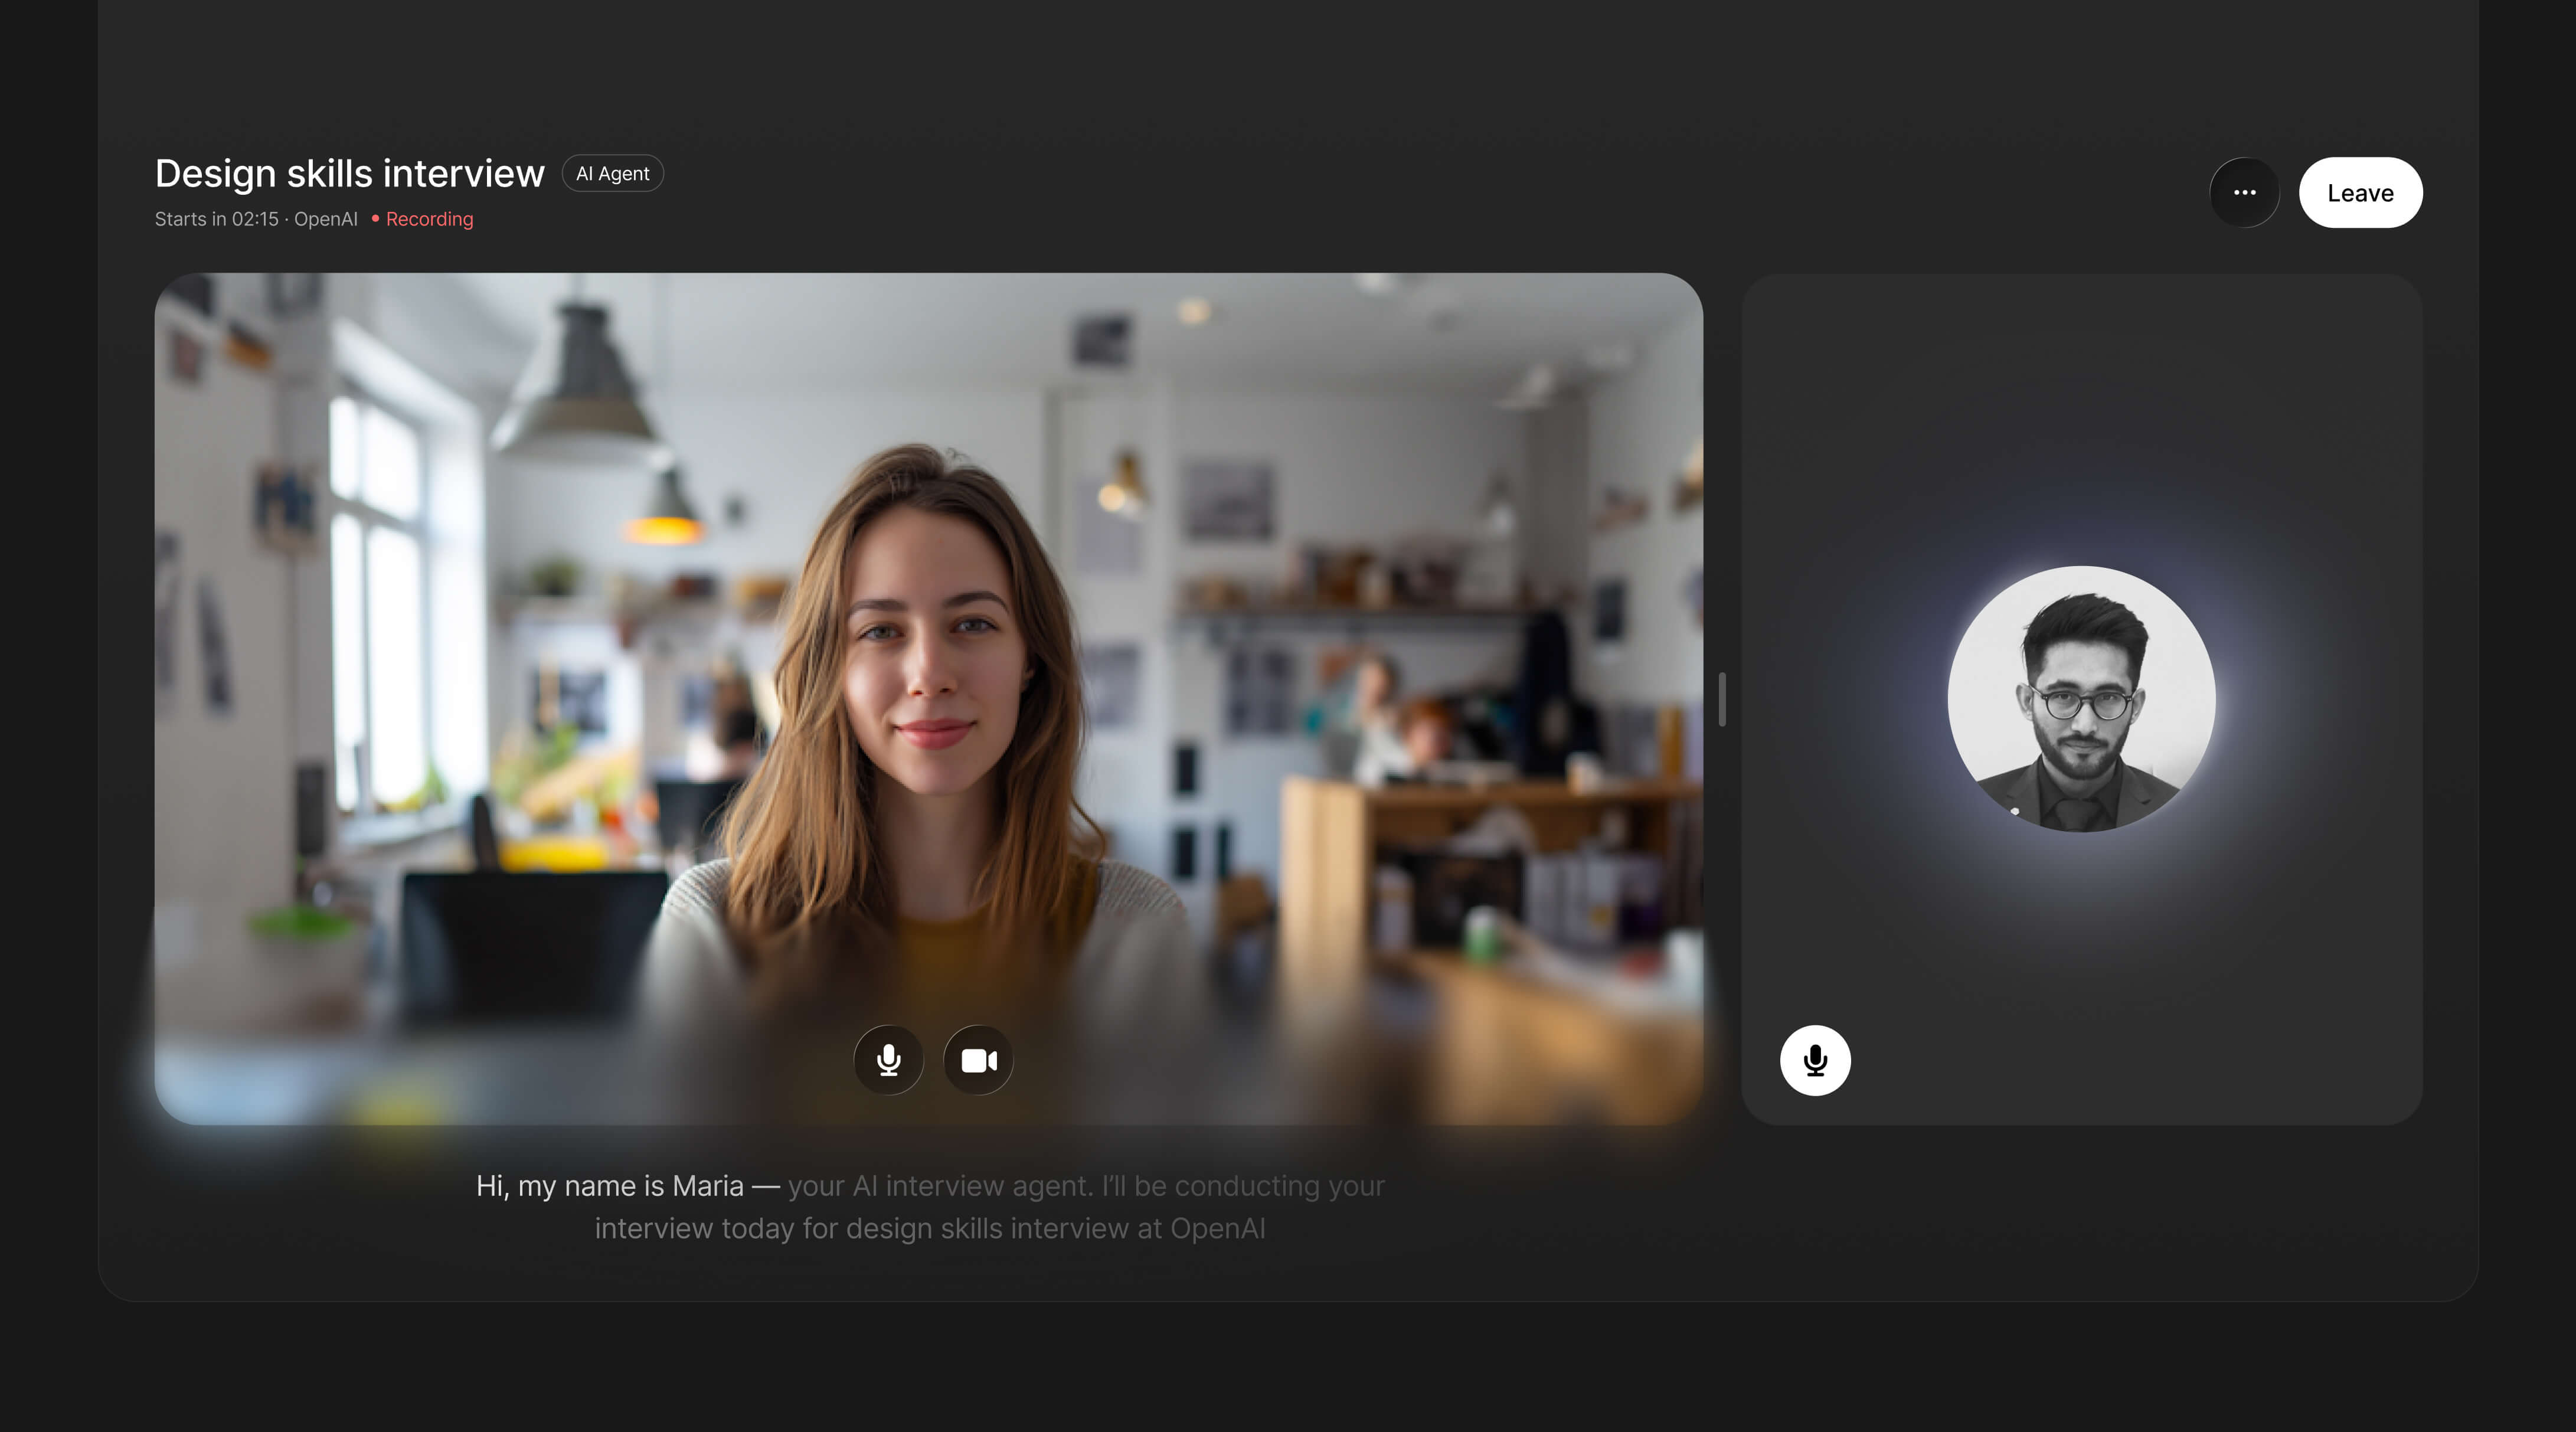The image size is (2576, 1432).
Task: Click the Design skills interview title
Action: click(349, 174)
